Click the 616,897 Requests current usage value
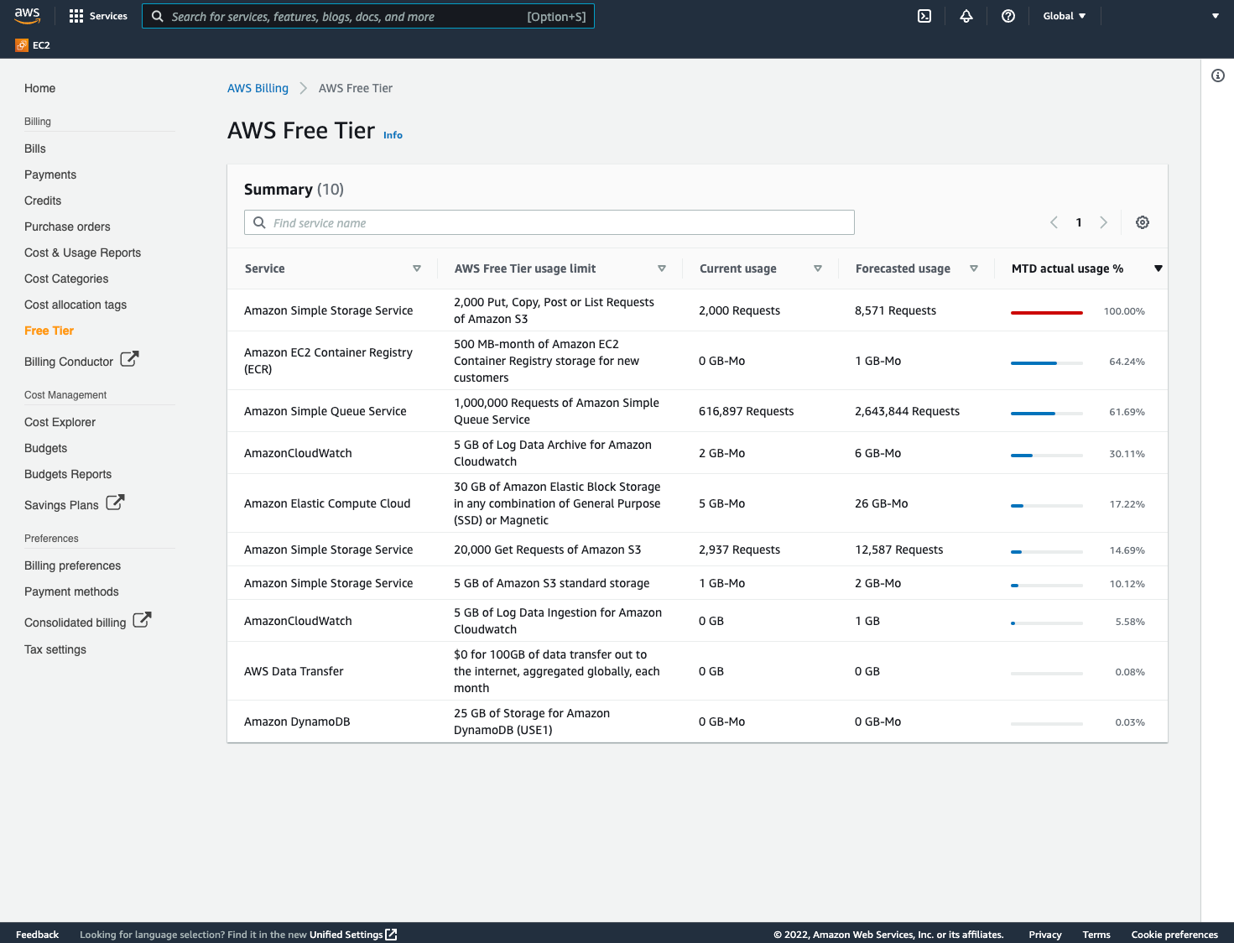 click(x=746, y=411)
